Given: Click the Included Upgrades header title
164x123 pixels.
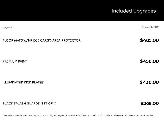Looking at the screenshot, I should (134, 11).
